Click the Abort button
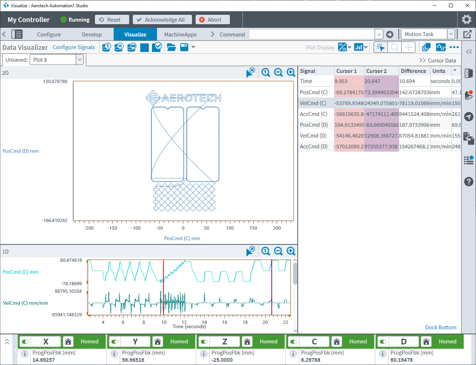 pos(213,20)
